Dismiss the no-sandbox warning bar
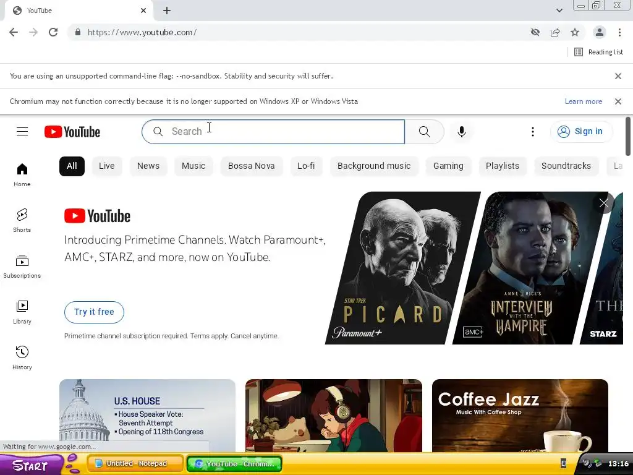This screenshot has height=475, width=633. 618,76
